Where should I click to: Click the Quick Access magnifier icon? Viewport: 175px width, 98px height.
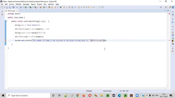161,7
